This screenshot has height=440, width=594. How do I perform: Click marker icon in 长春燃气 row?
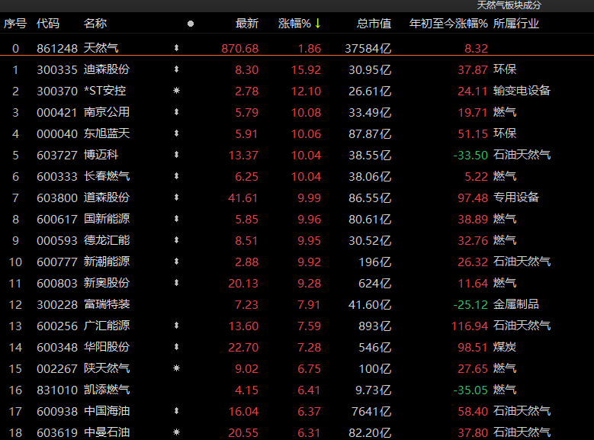(x=176, y=176)
